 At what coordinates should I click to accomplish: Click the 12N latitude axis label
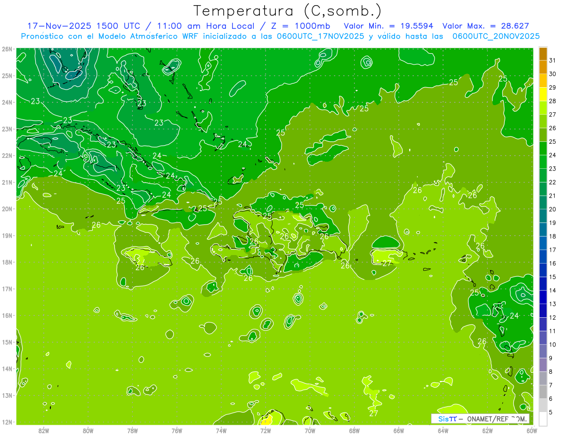[x=7, y=422]
